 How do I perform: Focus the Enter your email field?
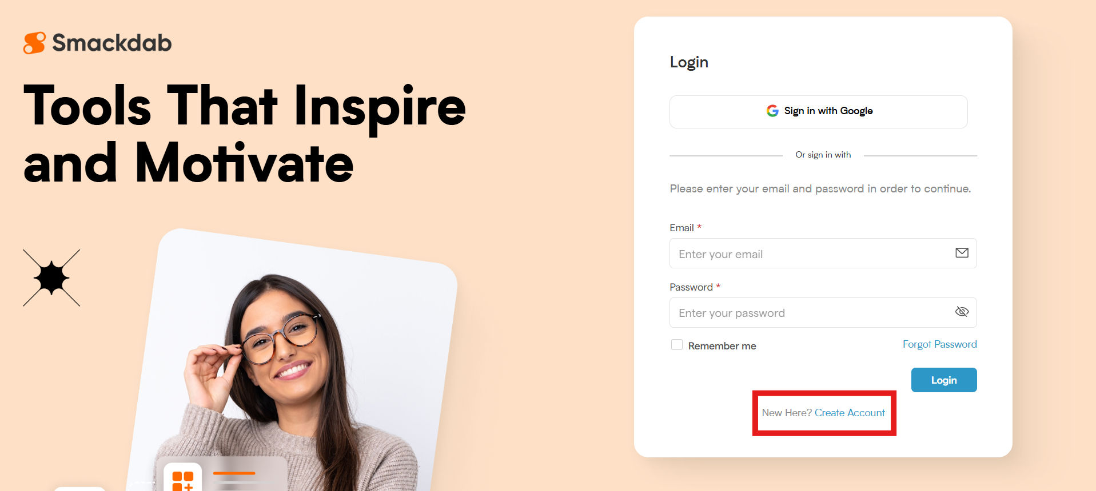(823, 253)
